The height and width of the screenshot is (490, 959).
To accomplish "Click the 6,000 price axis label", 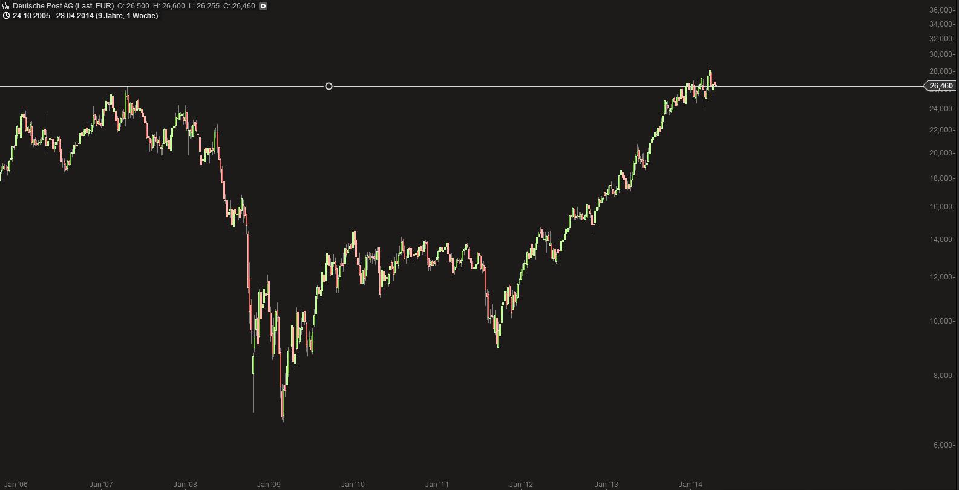I will pos(943,445).
